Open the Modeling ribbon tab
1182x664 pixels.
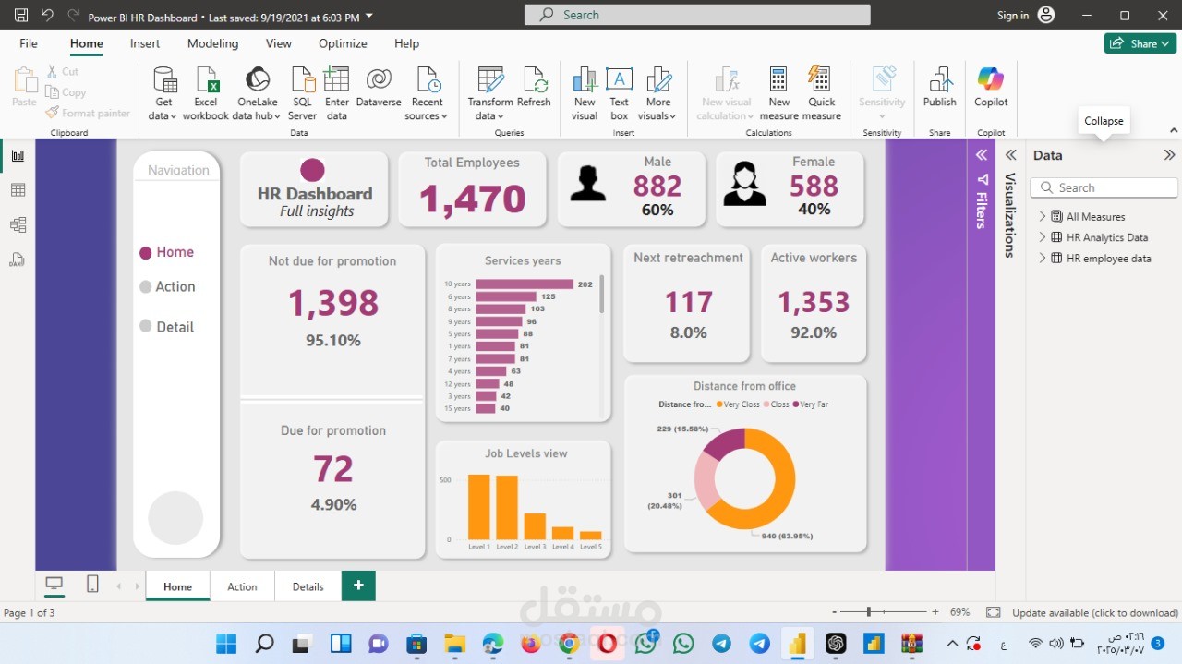tap(212, 43)
